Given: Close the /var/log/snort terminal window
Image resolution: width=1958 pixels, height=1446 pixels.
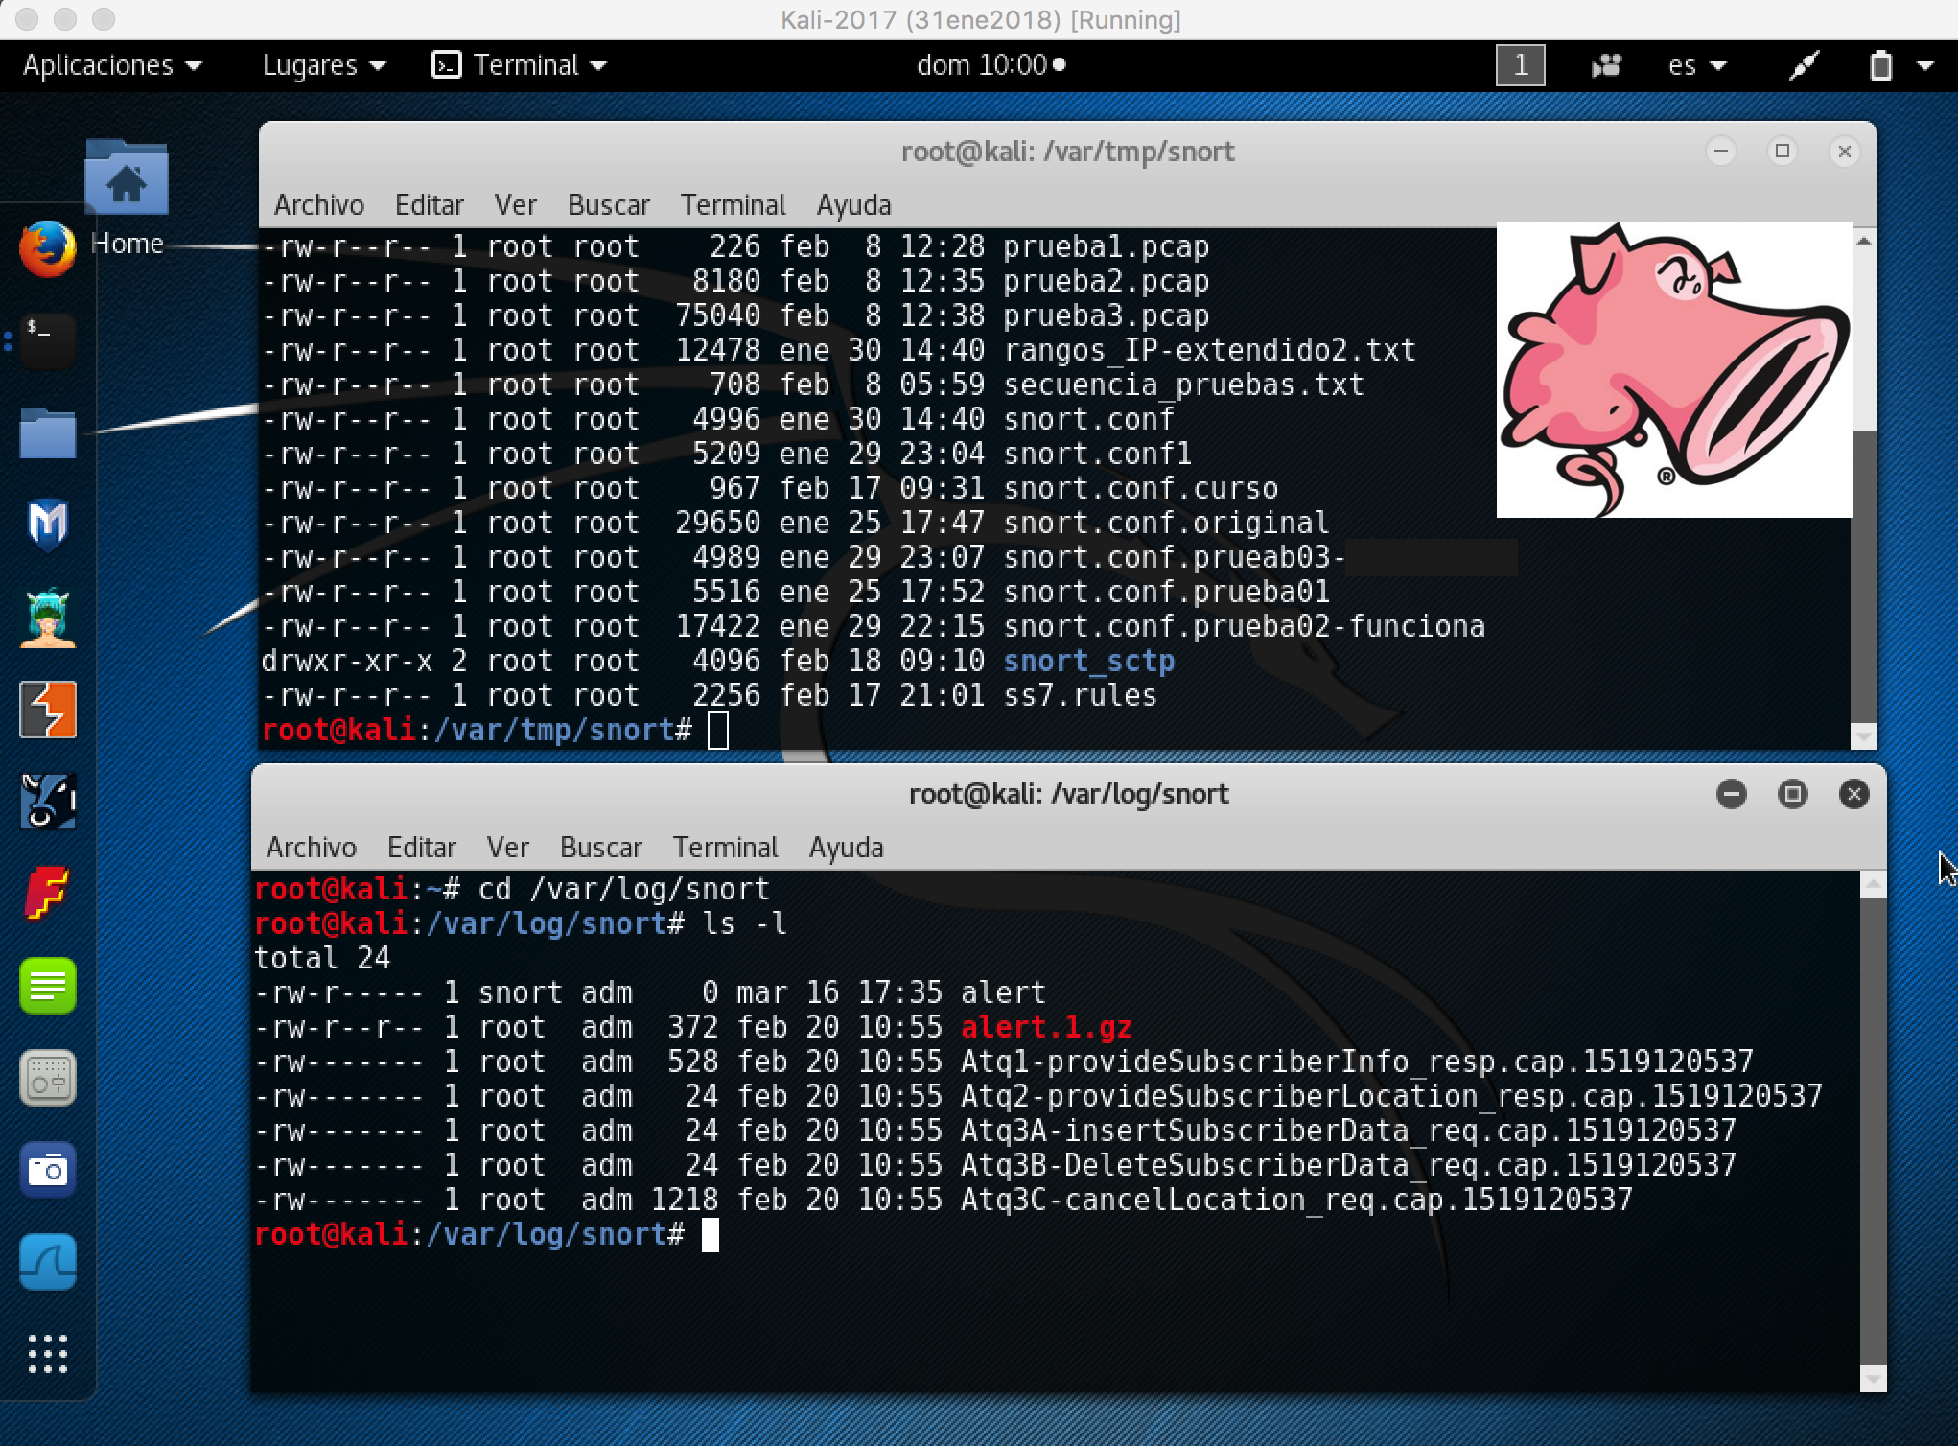Looking at the screenshot, I should coord(1854,794).
